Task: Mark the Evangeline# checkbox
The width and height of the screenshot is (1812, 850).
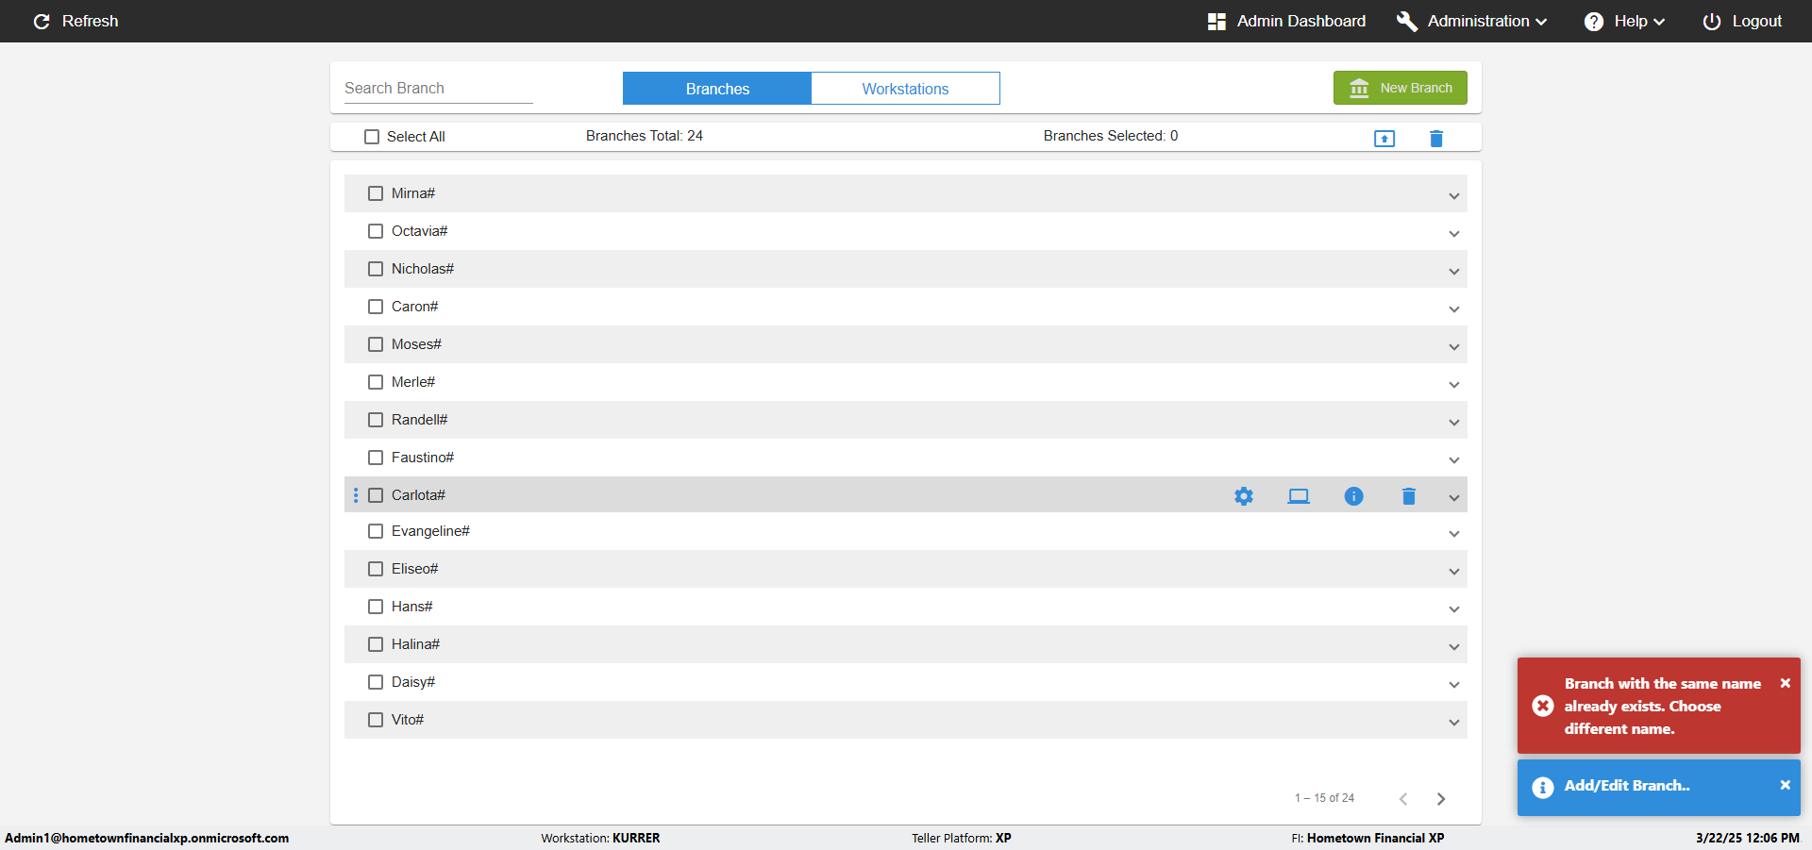Action: point(376,531)
